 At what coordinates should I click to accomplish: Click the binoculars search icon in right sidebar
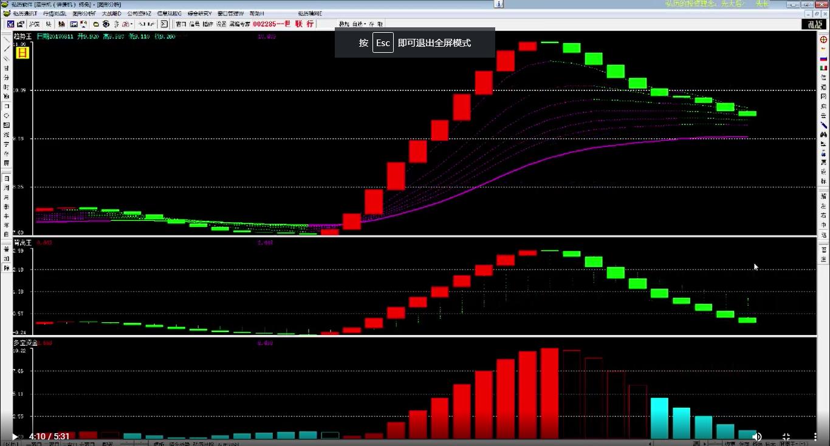coord(824,133)
